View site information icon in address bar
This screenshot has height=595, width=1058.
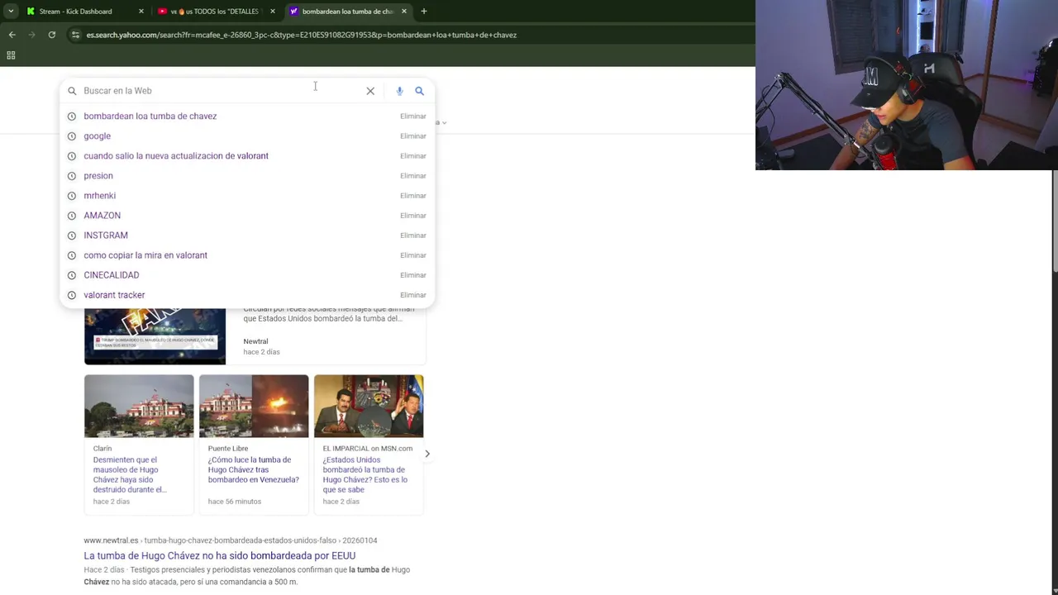click(x=75, y=35)
